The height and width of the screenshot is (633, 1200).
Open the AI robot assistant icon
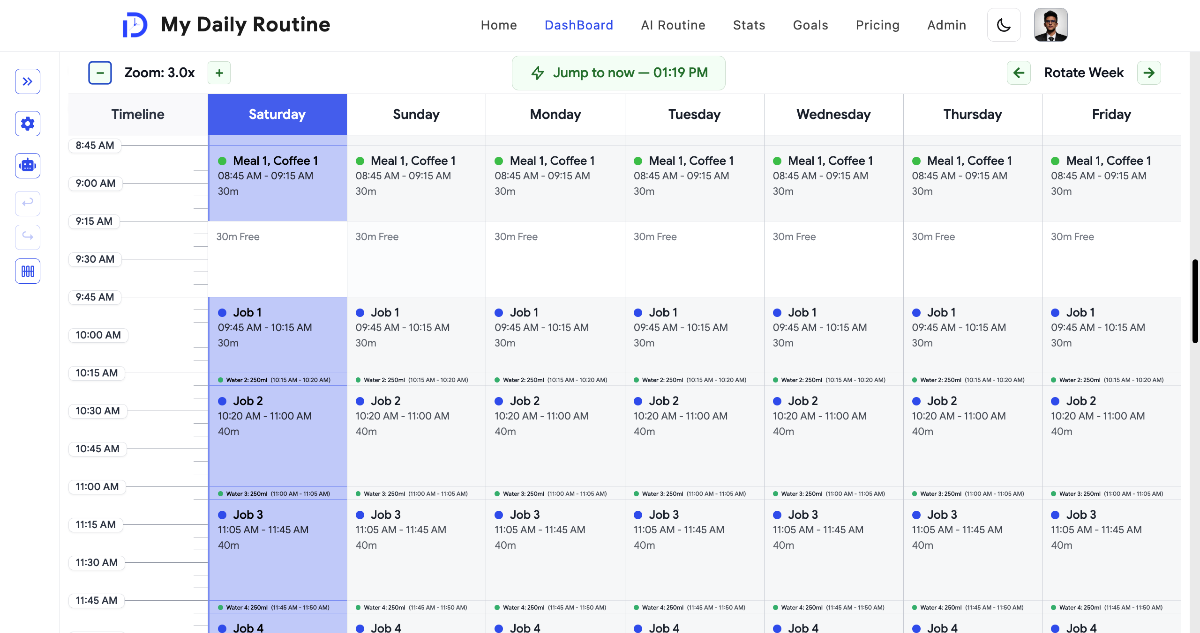28,166
